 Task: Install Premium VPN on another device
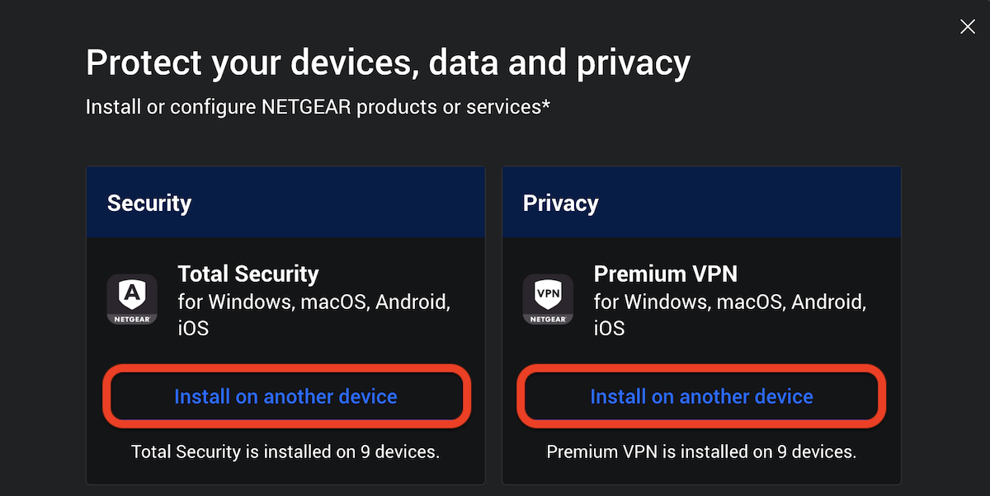click(x=702, y=397)
